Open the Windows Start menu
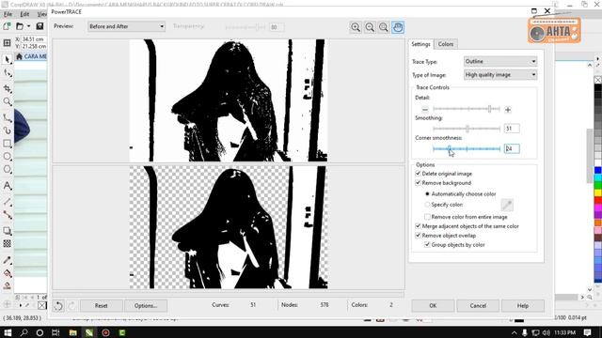The image size is (602, 338). pyautogui.click(x=8, y=332)
